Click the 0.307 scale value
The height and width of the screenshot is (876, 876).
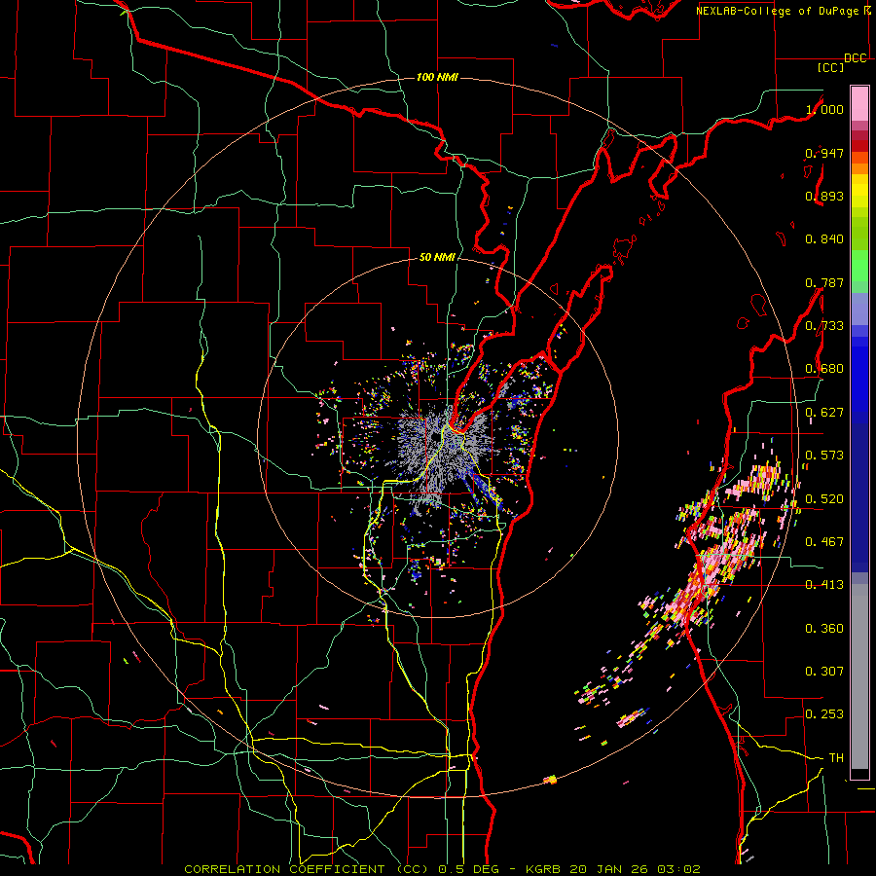824,672
